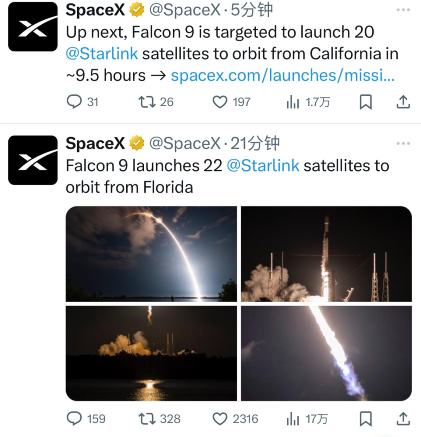Share the Florida launch tweet
The height and width of the screenshot is (437, 421).
[x=403, y=419]
